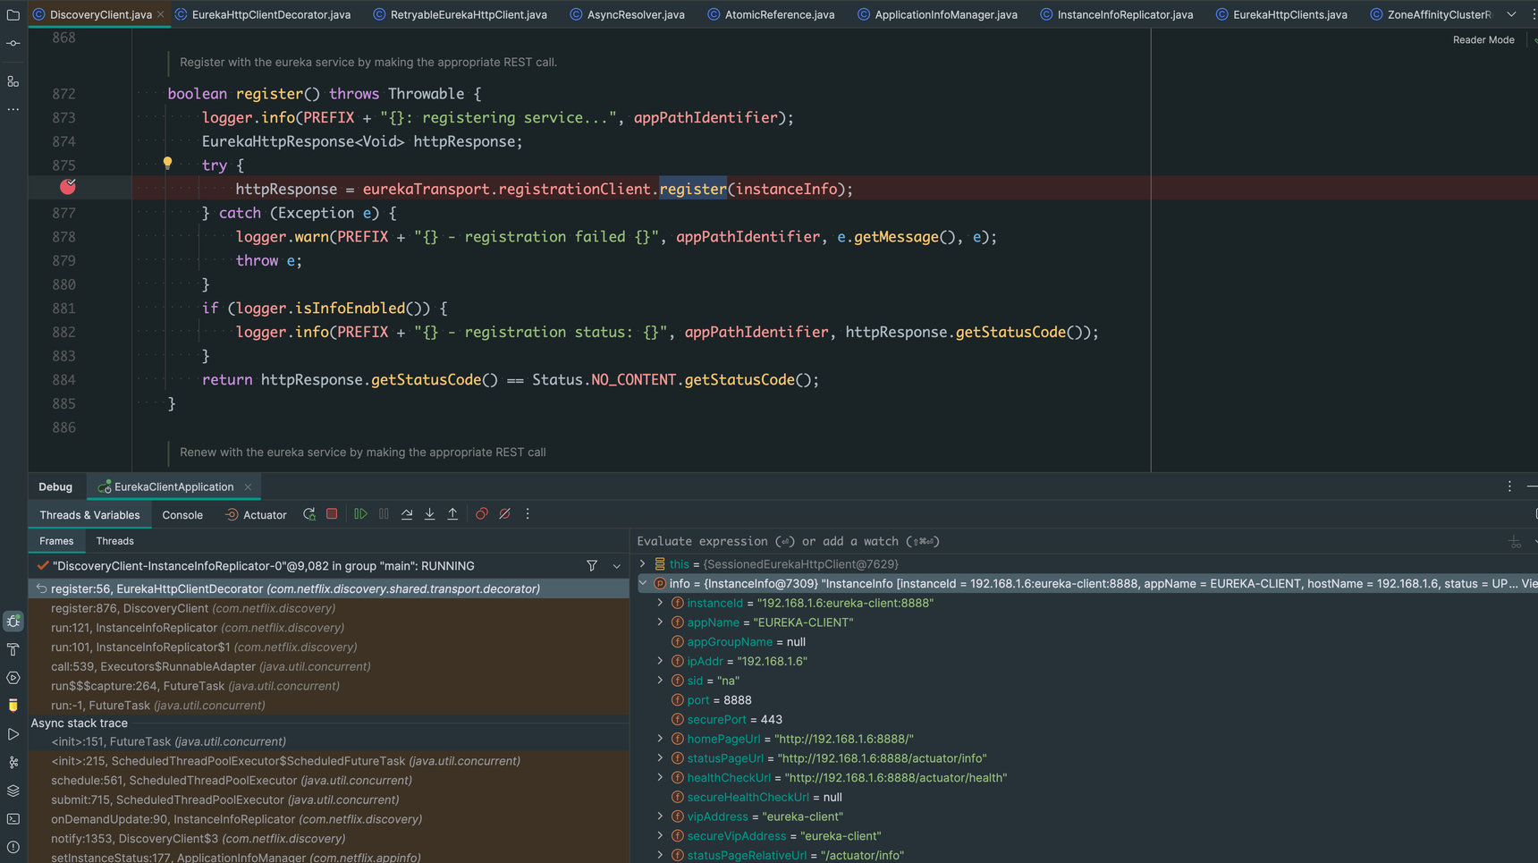Switch to the Threads sub-tab
This screenshot has height=863, width=1538.
click(x=114, y=541)
